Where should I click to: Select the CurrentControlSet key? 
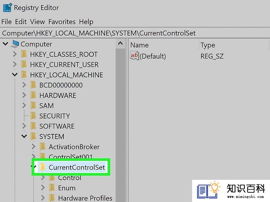77,168
